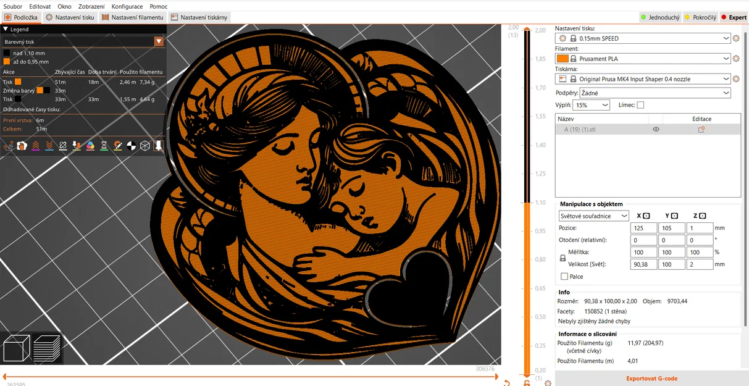Viewport: 749px width, 386px height.
Task: Toggle visibility eye of A (19) (1).stl
Action: click(x=656, y=130)
